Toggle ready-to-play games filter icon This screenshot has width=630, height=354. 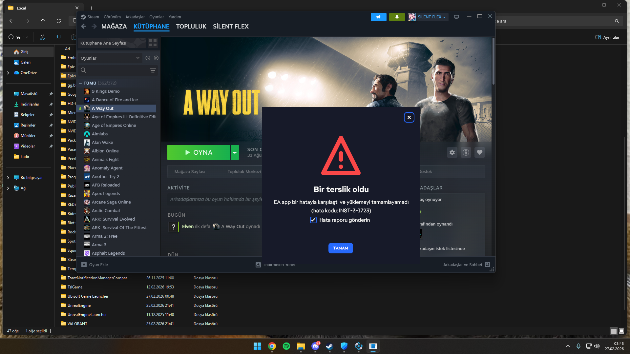point(156,58)
